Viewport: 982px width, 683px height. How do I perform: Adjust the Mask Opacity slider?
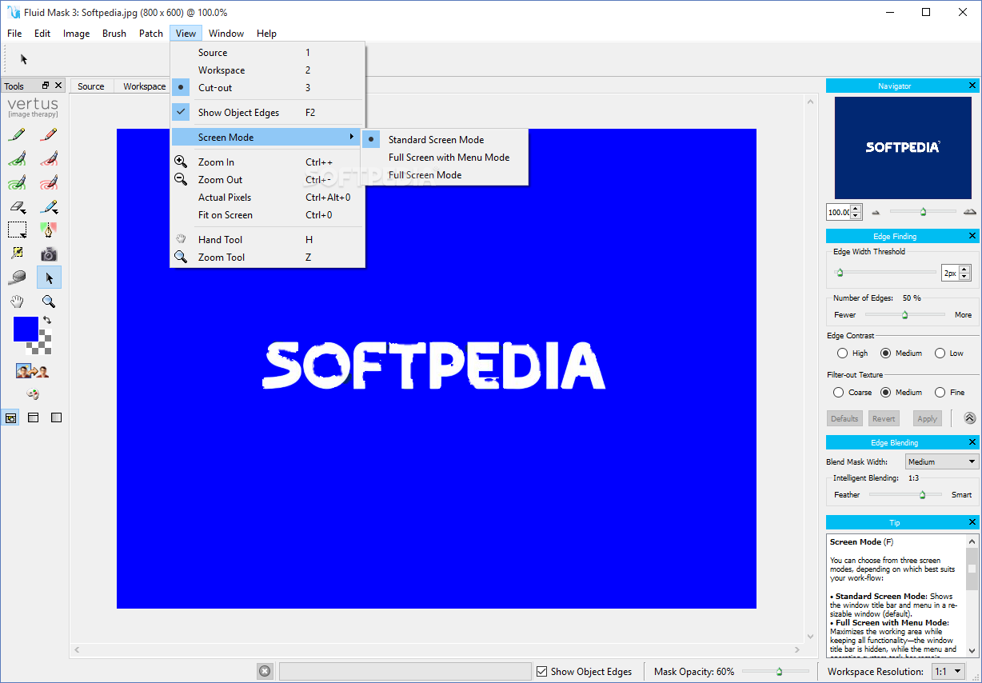tap(779, 671)
